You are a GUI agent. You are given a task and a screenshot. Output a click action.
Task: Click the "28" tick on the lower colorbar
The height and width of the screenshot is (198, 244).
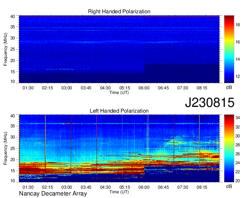point(238,145)
